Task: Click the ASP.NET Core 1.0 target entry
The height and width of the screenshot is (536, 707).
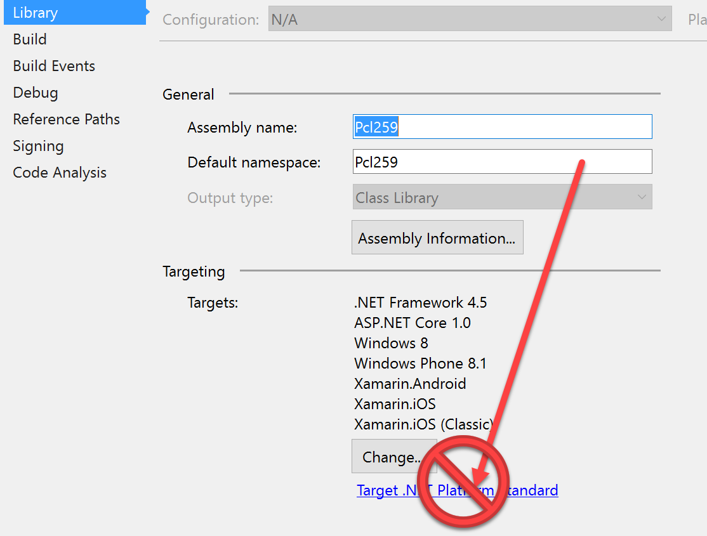Action: click(x=412, y=323)
